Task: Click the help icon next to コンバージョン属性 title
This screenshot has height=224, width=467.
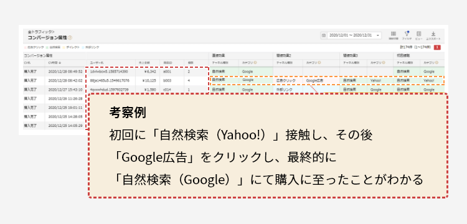Action: click(x=70, y=38)
